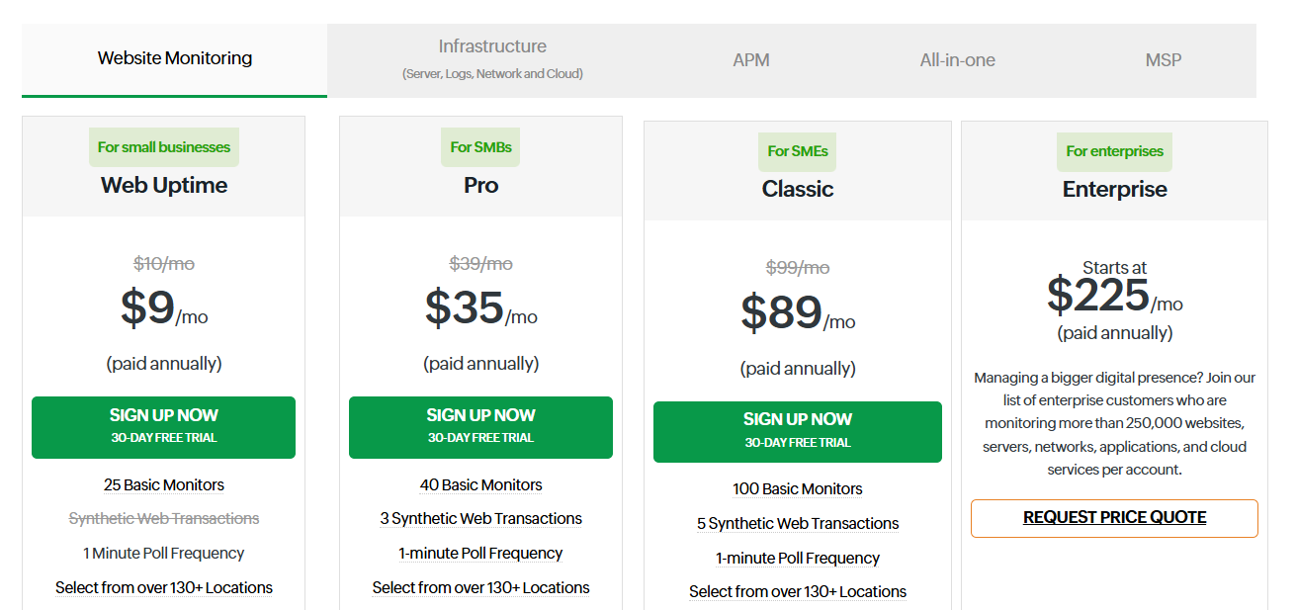Click the 'Starts at' label in Enterprise

1115,268
